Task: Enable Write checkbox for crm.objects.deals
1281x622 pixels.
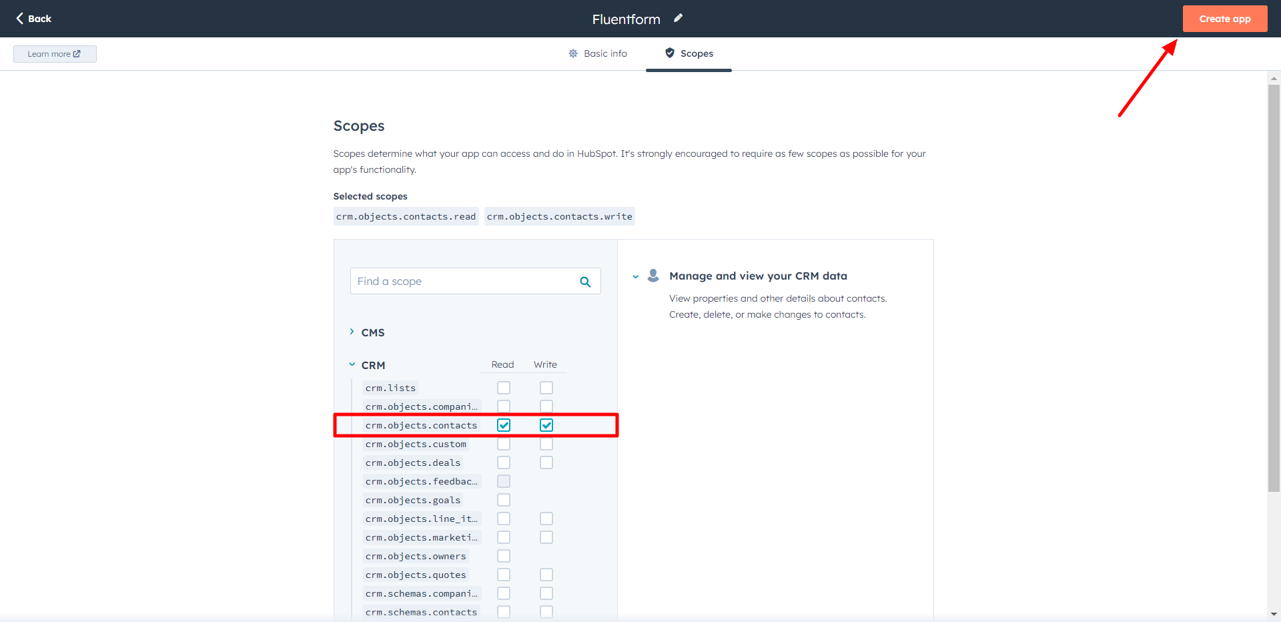Action: point(546,462)
